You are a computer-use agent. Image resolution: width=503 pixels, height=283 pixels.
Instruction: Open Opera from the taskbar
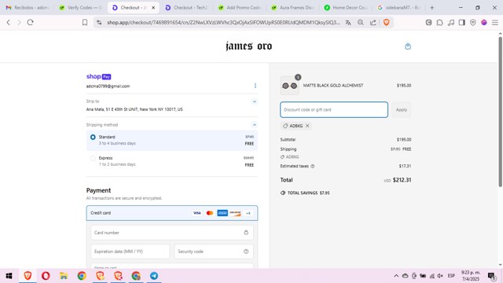click(x=46, y=276)
